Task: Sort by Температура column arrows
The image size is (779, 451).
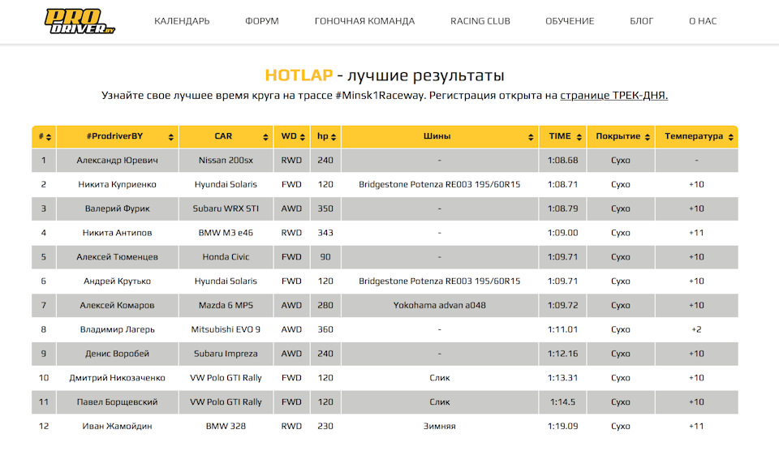Action: (x=731, y=137)
